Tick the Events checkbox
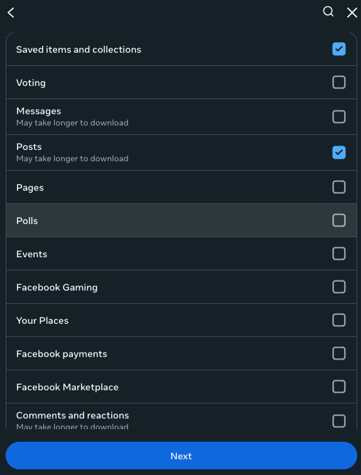Screen dimensions: 361x475 [339, 254]
